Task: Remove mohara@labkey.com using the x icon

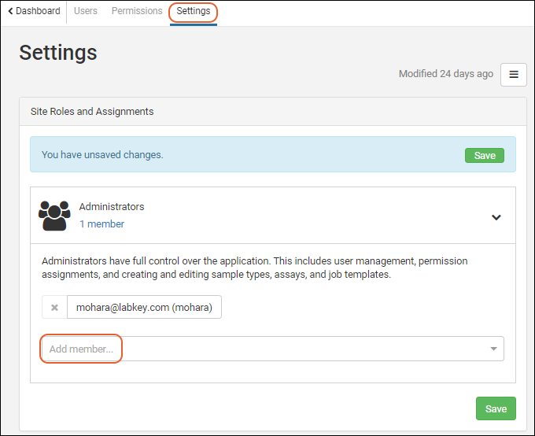Action: coord(54,308)
